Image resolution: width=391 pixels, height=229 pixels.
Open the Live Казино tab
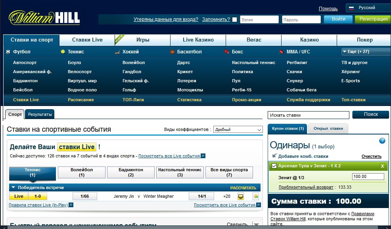coord(198,40)
